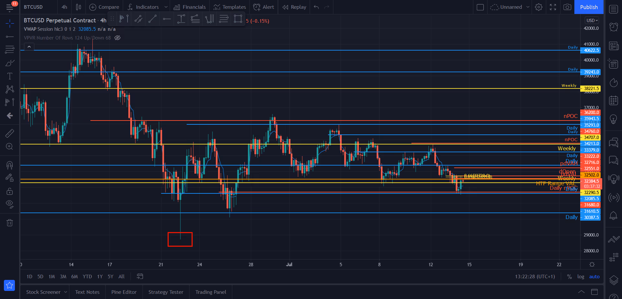The height and width of the screenshot is (299, 622).
Task: Enter fullscreen mode
Action: 553,7
